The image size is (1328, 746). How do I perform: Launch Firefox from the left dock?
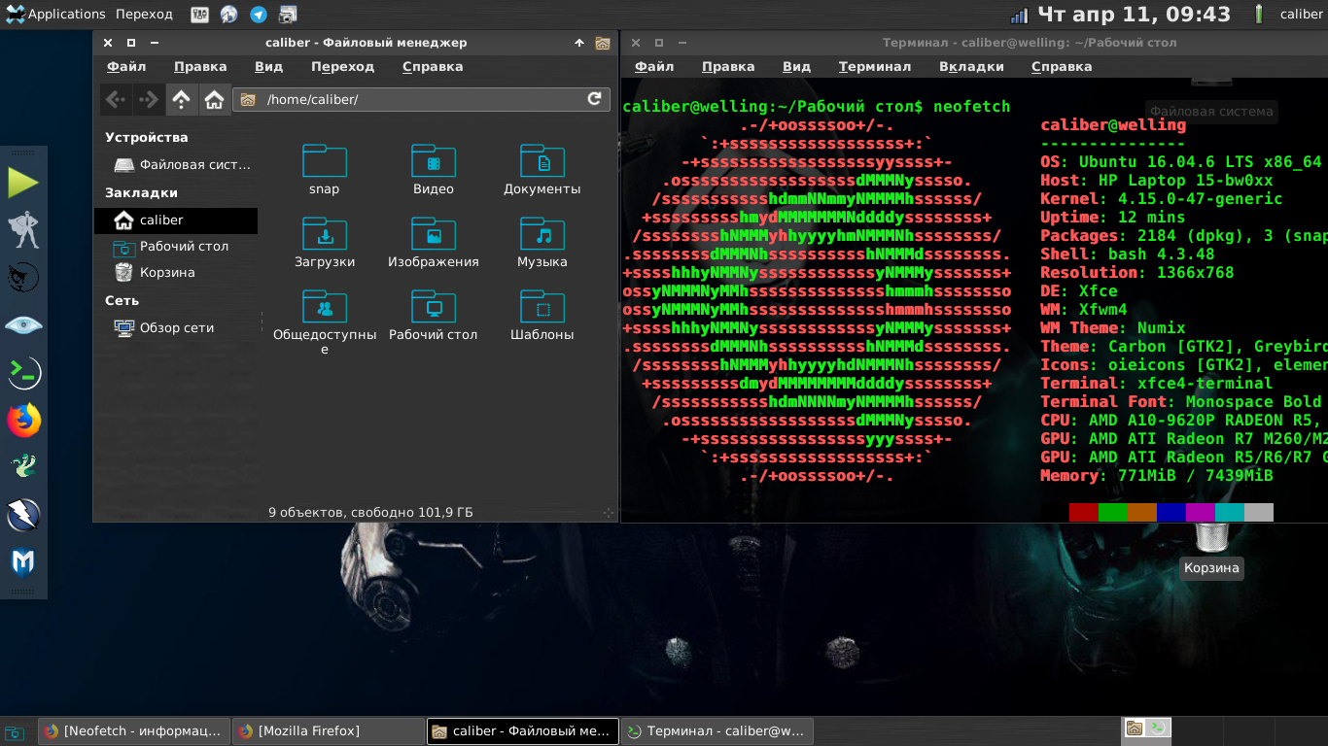click(x=23, y=421)
